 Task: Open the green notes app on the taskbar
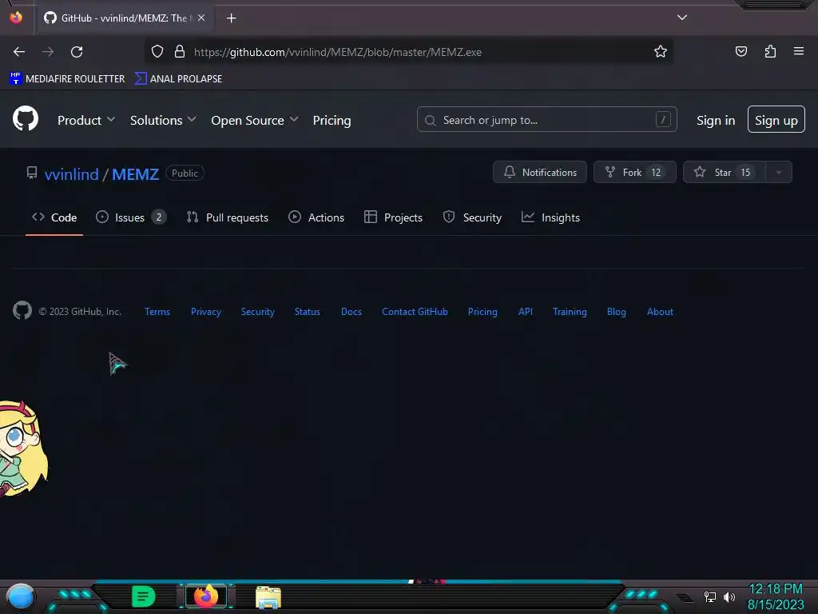click(144, 596)
